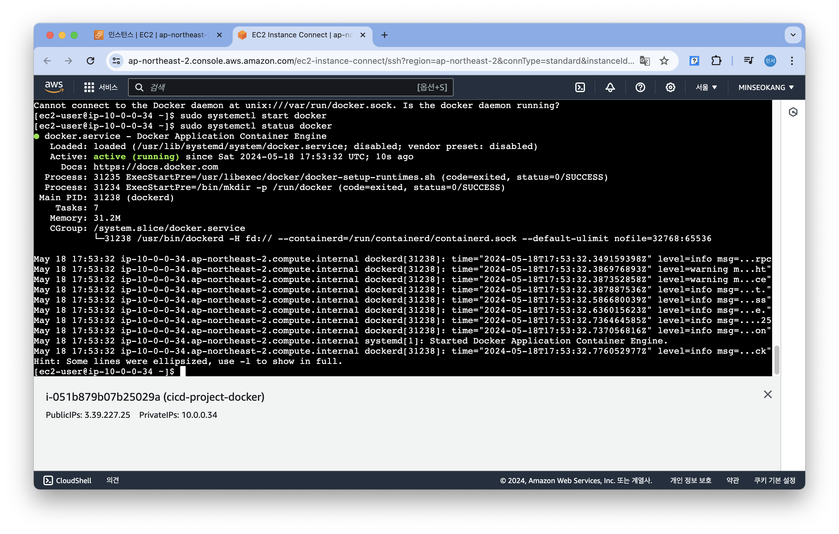Open the services grid menu
This screenshot has width=839, height=534.
coord(89,87)
